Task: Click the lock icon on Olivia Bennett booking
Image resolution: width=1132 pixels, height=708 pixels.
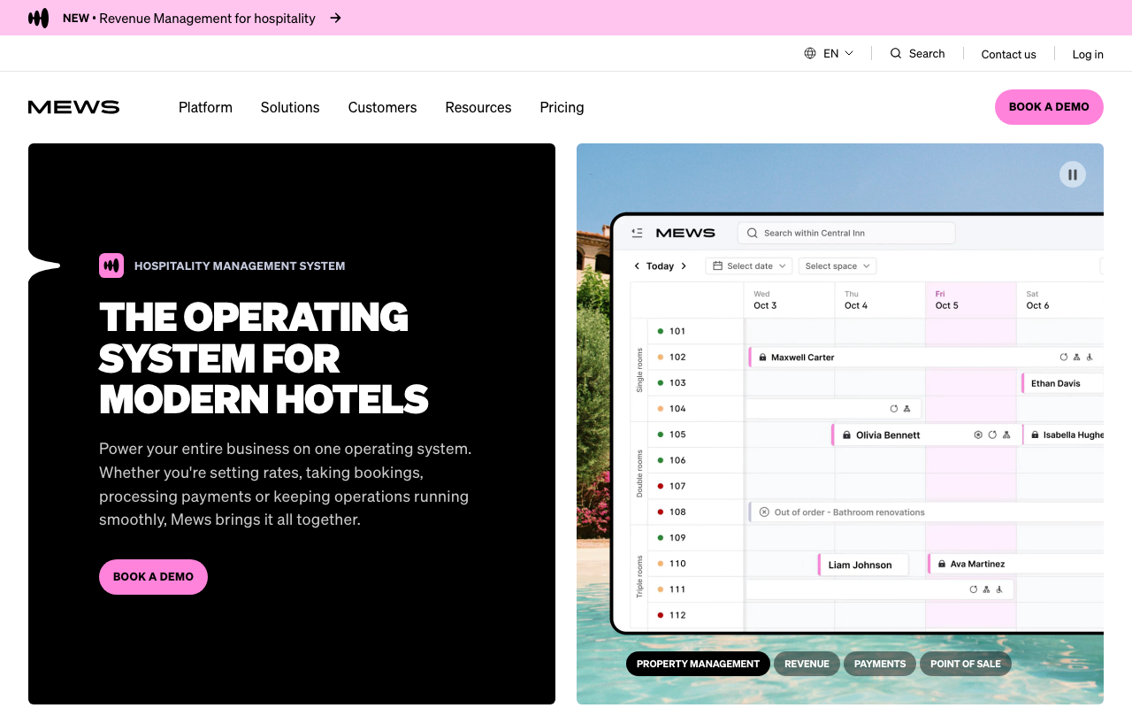Action: pos(846,435)
